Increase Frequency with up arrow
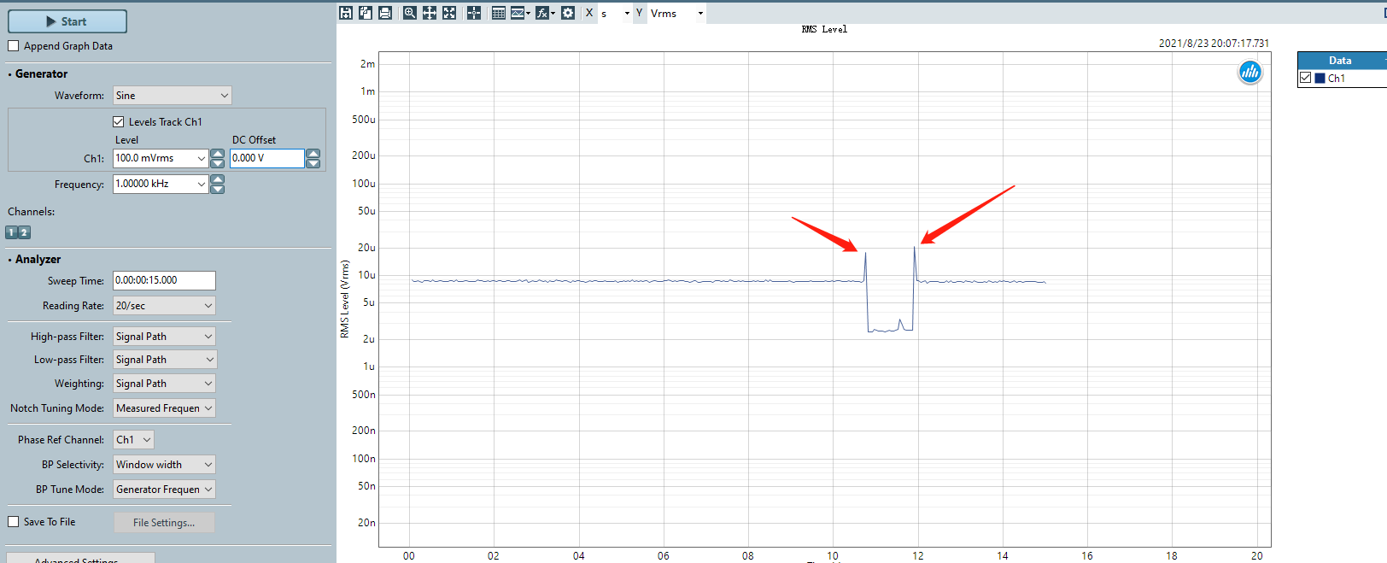 (217, 179)
